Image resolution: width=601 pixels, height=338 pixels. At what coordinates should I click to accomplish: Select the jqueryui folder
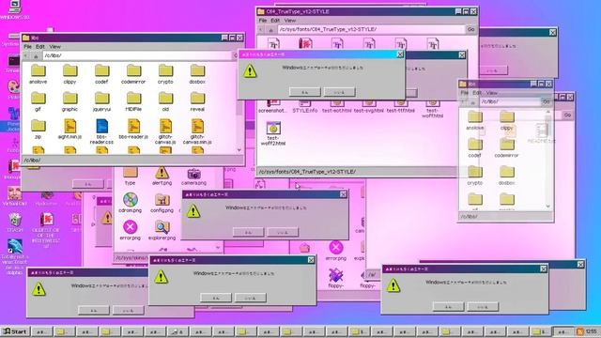pyautogui.click(x=101, y=102)
